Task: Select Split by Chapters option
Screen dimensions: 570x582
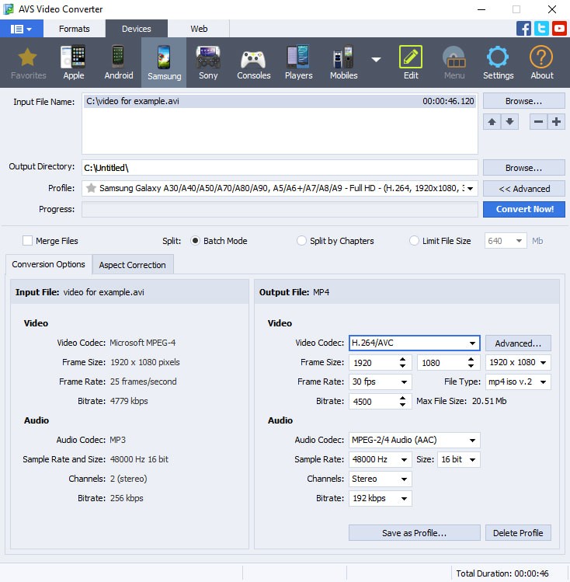Action: click(x=301, y=241)
